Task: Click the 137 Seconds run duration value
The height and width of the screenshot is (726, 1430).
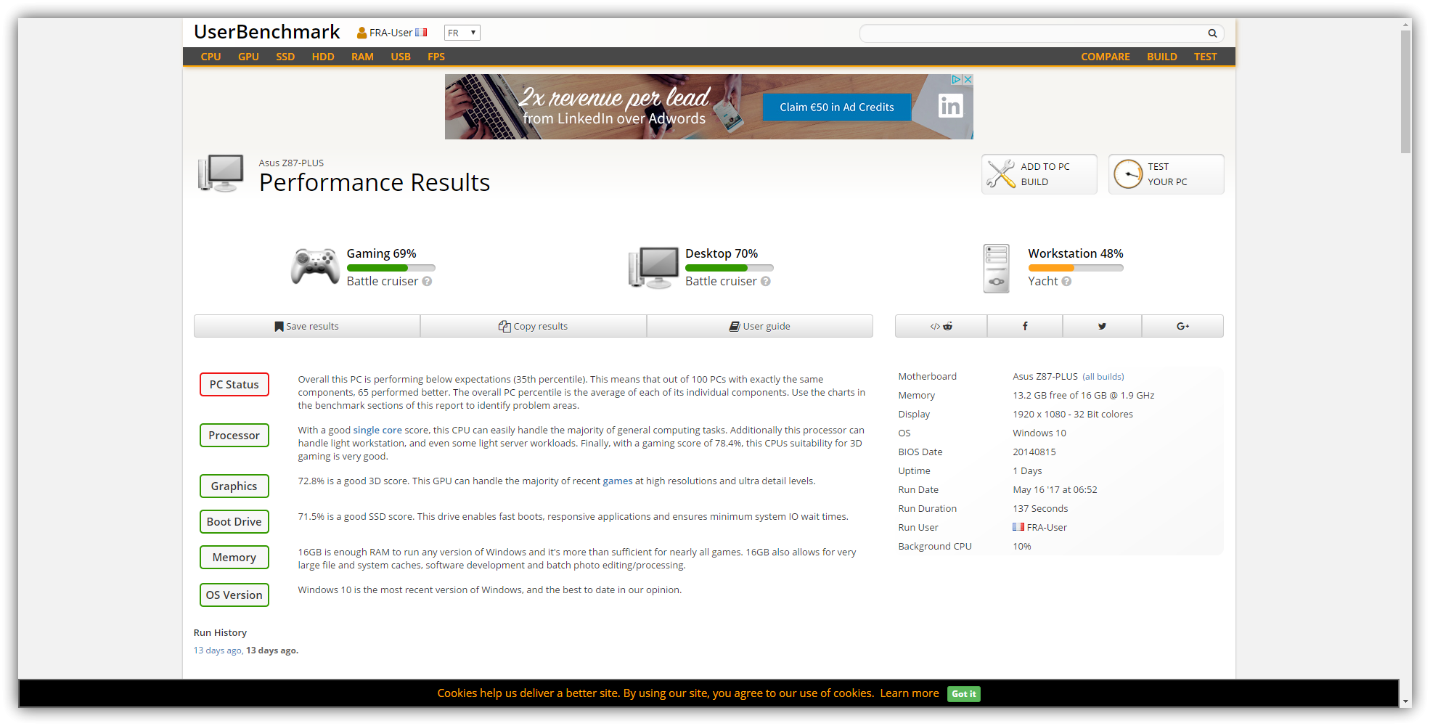Action: pos(1040,509)
